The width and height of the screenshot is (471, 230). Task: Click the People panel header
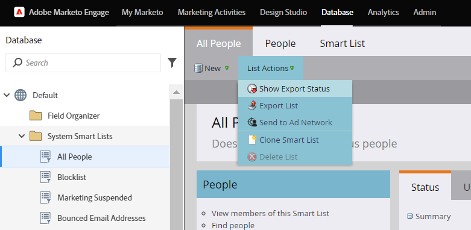point(293,184)
